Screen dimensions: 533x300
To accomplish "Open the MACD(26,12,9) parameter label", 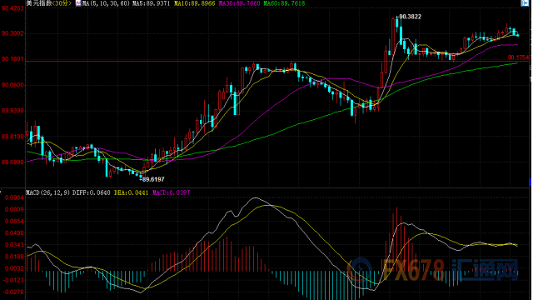I will coord(48,192).
